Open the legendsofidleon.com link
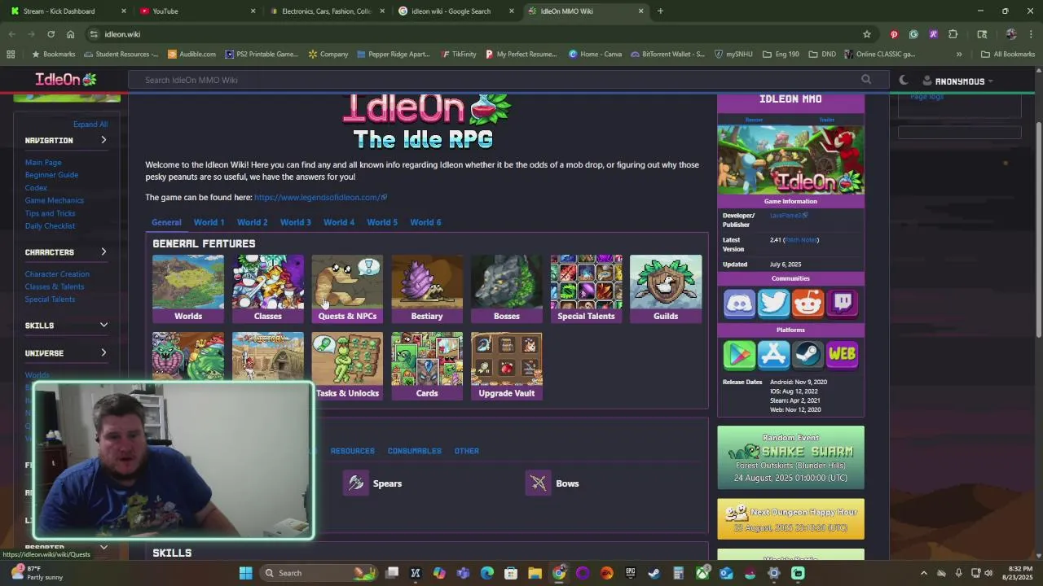The image size is (1043, 586). (320, 197)
